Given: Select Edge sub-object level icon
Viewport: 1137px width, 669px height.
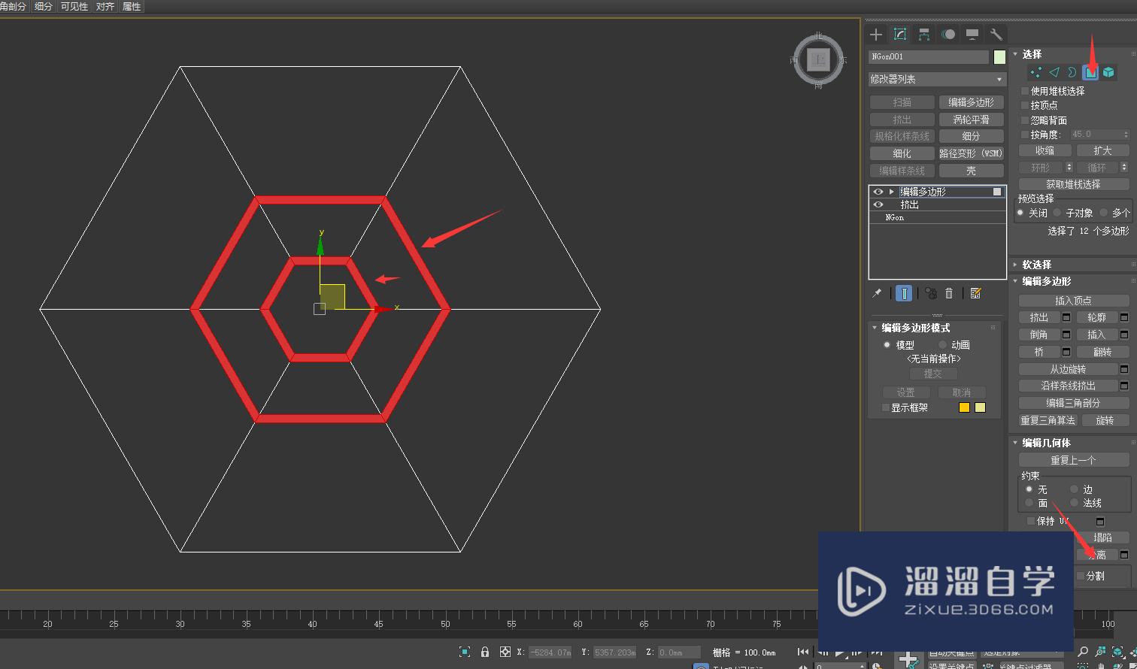Looking at the screenshot, I should pos(1054,72).
